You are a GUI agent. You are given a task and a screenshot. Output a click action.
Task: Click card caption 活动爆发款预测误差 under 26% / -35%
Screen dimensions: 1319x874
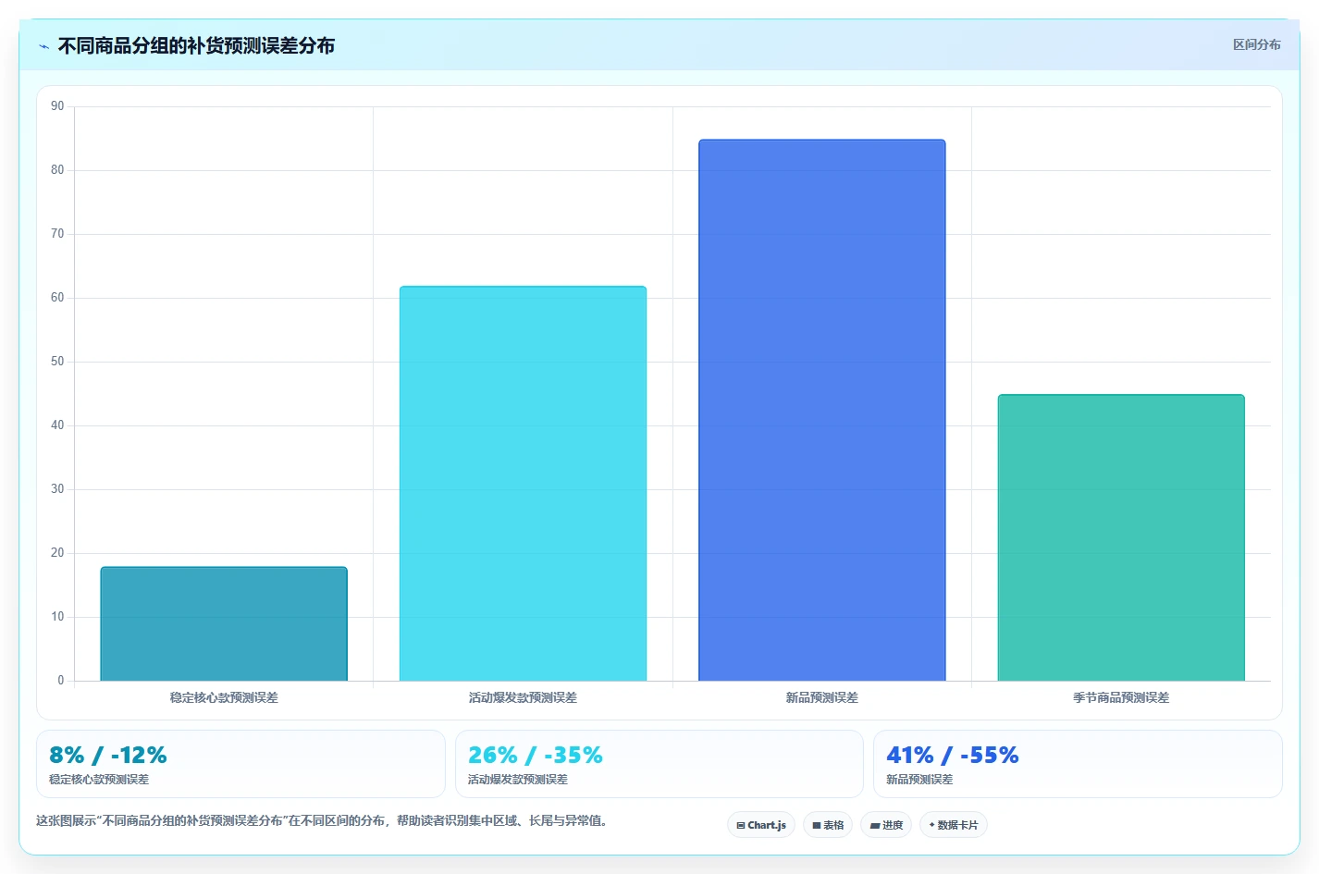pos(518,780)
